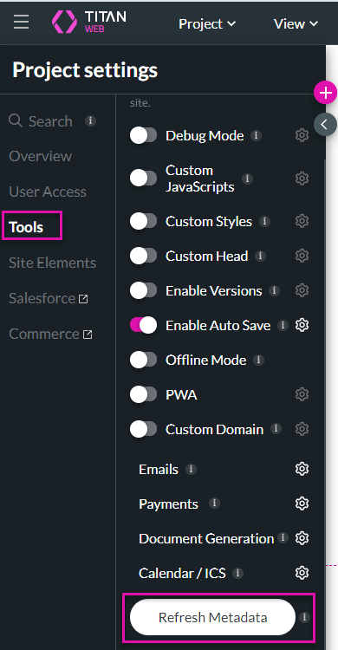
Task: Open Custom Head gear settings
Action: (x=302, y=256)
